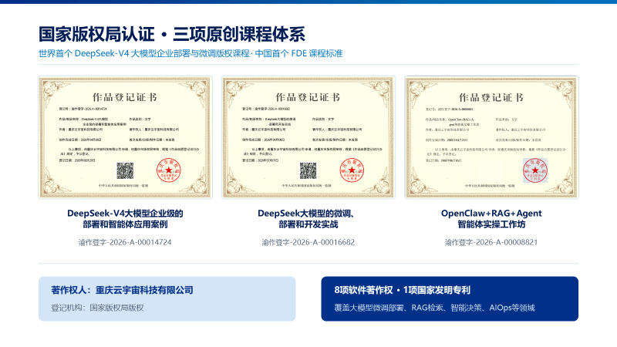The height and width of the screenshot is (347, 617).
Task: Click registration number 渝作登字-2026-A-00008821
Action: point(491,242)
